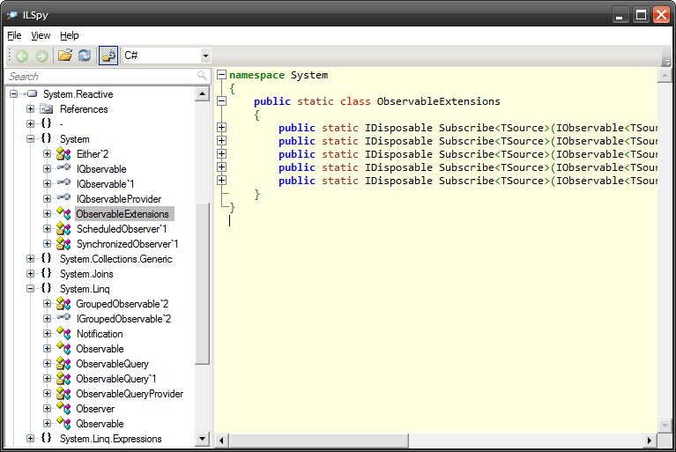Viewport: 676px width, 452px height.
Task: Click the ObservableExtensions static class icon
Action: point(63,213)
